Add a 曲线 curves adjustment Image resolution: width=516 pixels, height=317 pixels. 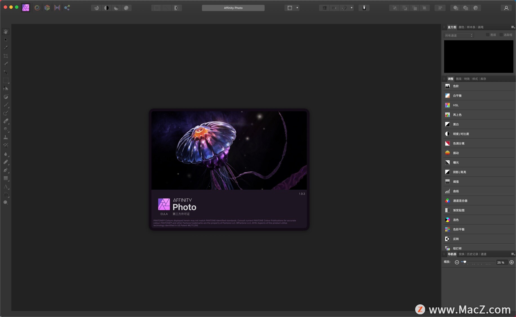pos(479,191)
